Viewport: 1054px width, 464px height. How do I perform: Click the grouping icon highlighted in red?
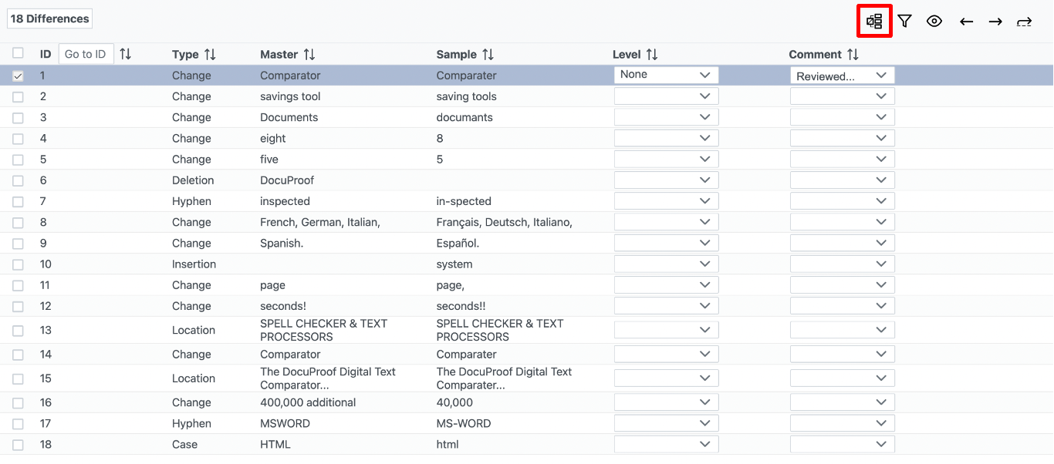pos(874,22)
